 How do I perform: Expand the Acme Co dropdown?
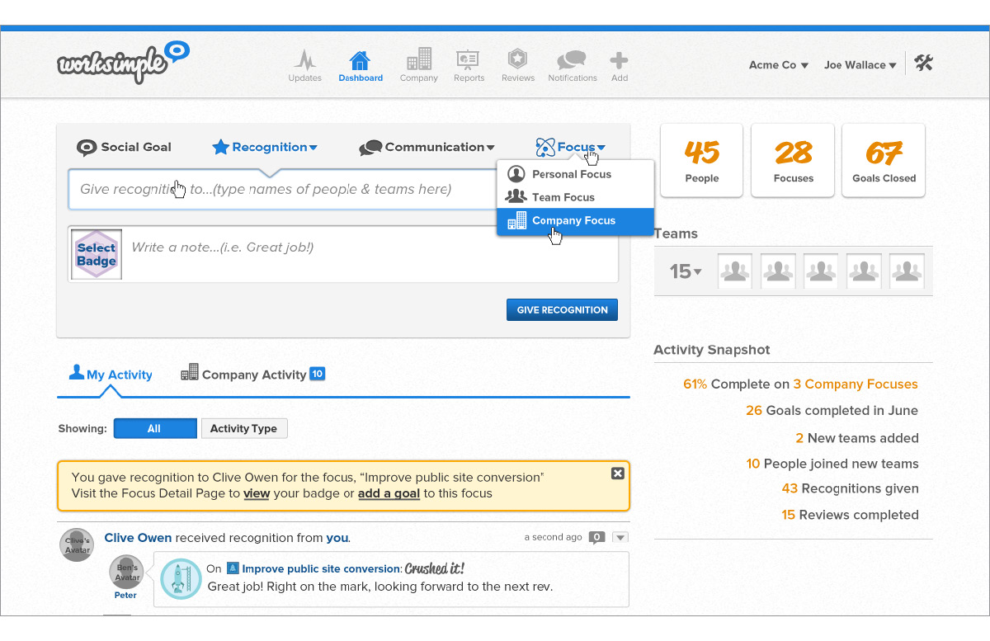[x=778, y=65]
